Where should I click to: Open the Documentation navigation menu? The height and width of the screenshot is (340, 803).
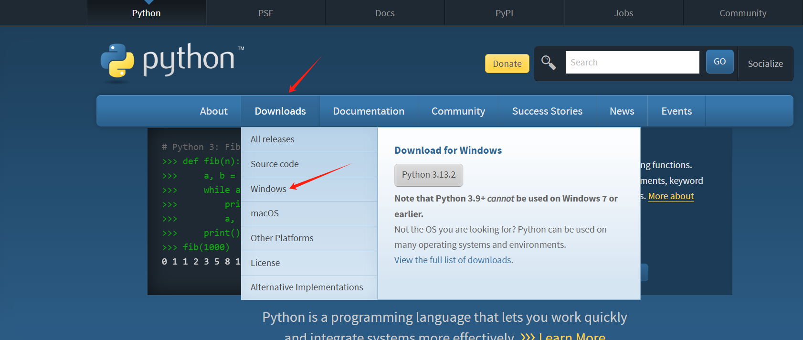pos(369,111)
